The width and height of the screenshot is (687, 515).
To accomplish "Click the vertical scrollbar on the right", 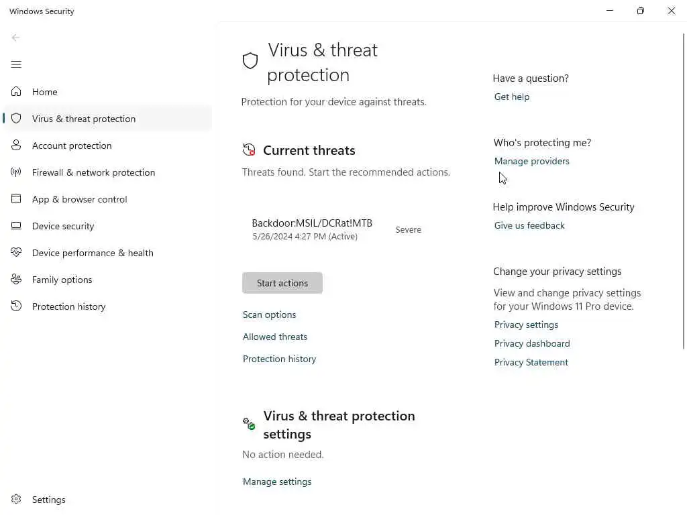I will point(684,188).
